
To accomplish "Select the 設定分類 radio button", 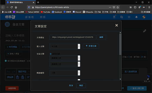I will [x=50, y=54].
